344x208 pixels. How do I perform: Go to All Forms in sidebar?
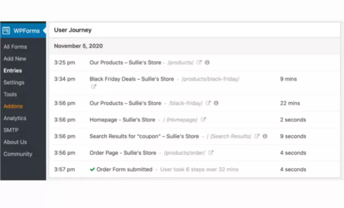tap(15, 47)
